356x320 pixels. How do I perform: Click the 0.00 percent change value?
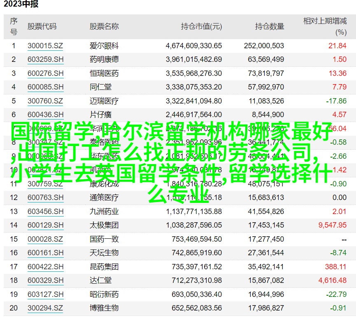point(340,198)
